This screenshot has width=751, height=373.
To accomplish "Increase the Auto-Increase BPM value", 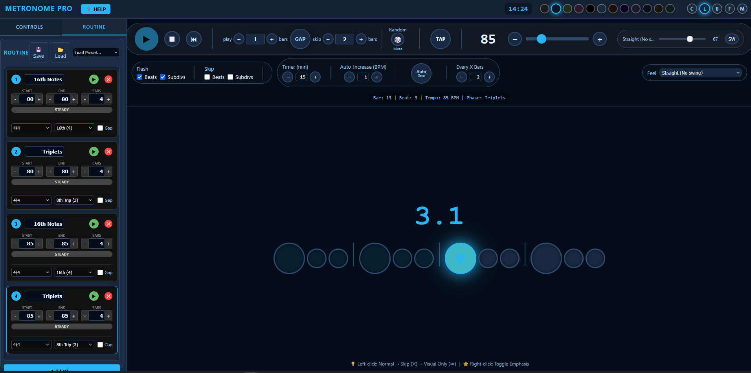I will (377, 77).
